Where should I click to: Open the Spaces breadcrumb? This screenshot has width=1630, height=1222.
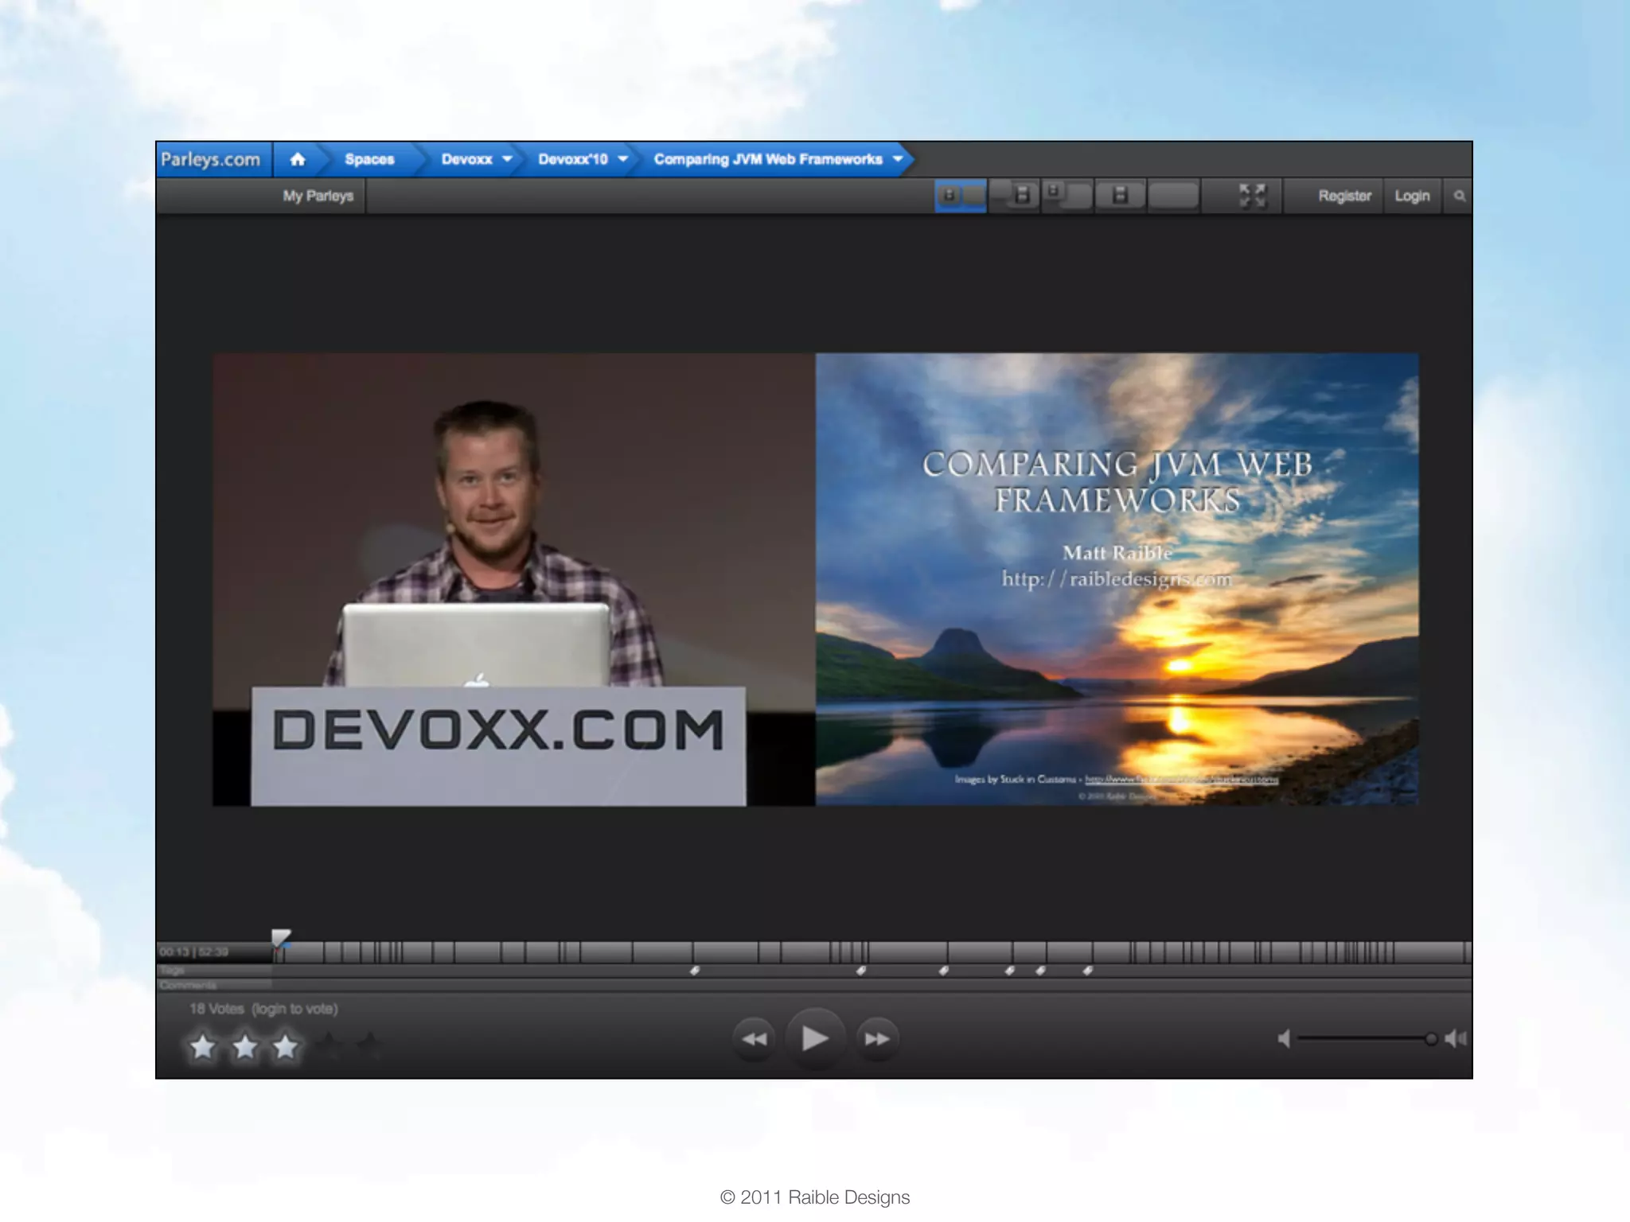coord(369,159)
